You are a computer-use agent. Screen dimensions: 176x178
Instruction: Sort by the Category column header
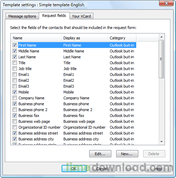point(122,38)
